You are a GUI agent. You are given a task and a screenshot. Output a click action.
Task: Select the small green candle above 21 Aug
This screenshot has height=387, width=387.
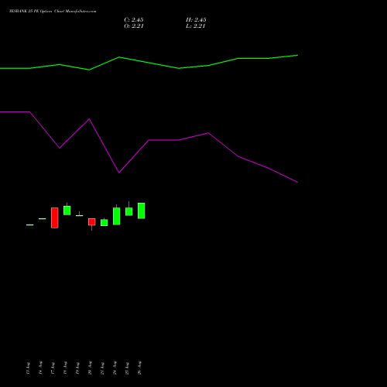(104, 223)
